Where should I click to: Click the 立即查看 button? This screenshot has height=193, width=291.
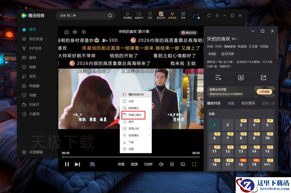coord(264,92)
